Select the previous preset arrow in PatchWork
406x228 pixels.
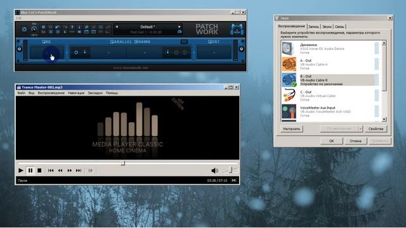click(117, 27)
